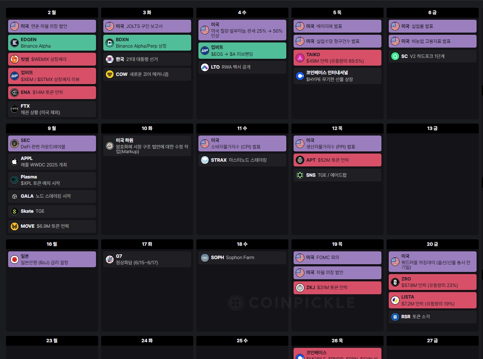Click the APT token icon
This screenshot has height=359, width=483.
(300, 160)
